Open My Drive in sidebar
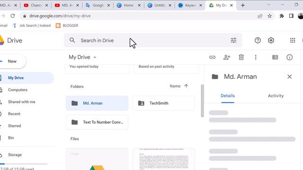 click(x=27, y=78)
